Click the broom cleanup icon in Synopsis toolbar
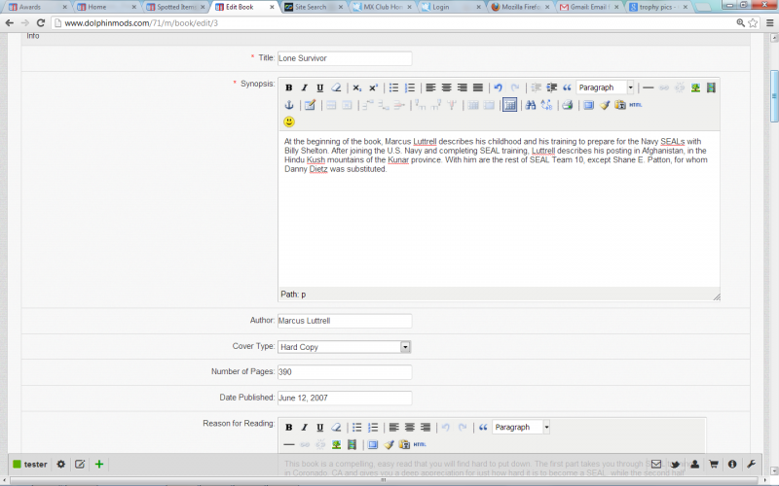This screenshot has width=779, height=486. (x=604, y=105)
